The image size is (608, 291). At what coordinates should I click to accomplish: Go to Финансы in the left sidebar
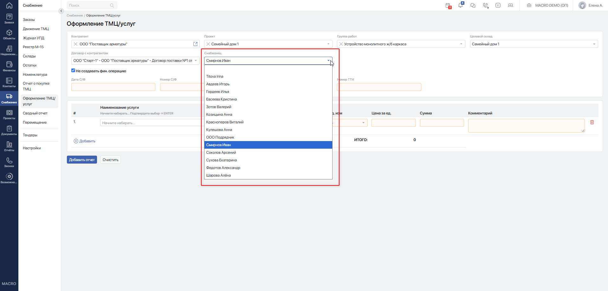pyautogui.click(x=9, y=66)
